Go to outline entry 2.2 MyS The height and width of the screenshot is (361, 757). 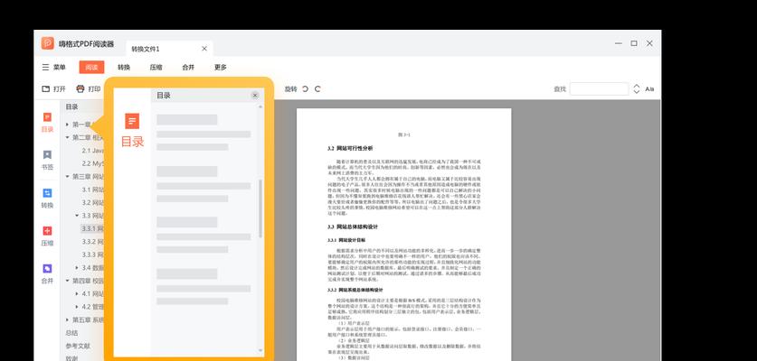(93, 163)
